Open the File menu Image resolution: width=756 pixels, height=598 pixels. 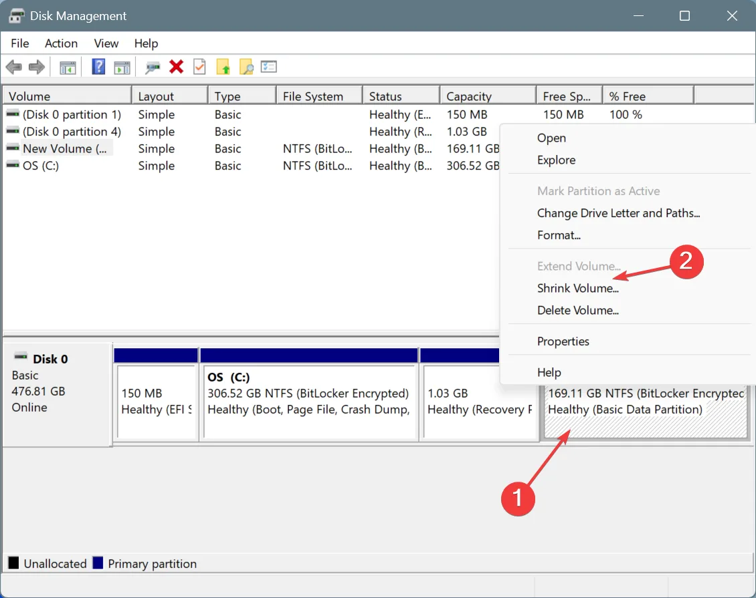point(20,43)
